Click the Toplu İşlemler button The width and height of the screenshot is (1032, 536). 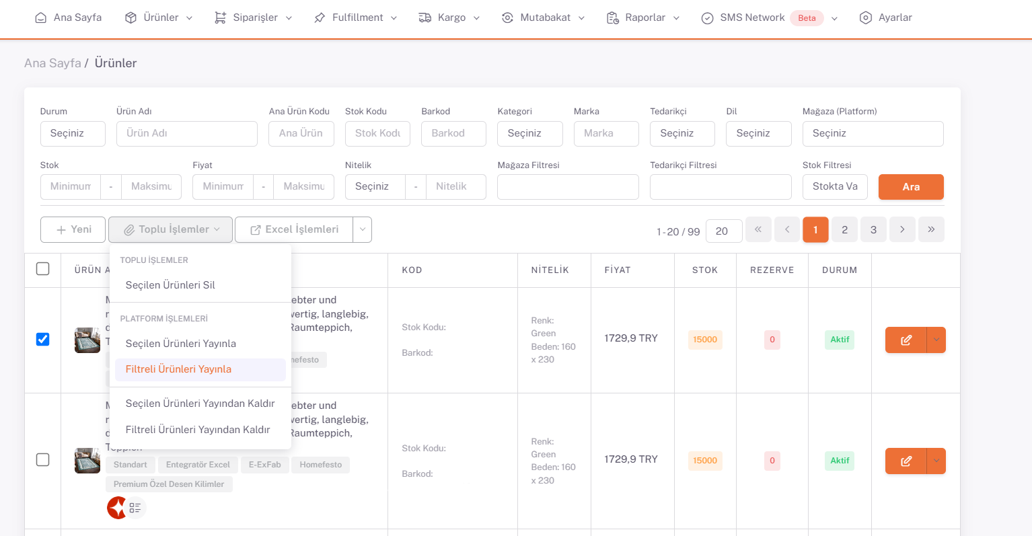pos(170,229)
